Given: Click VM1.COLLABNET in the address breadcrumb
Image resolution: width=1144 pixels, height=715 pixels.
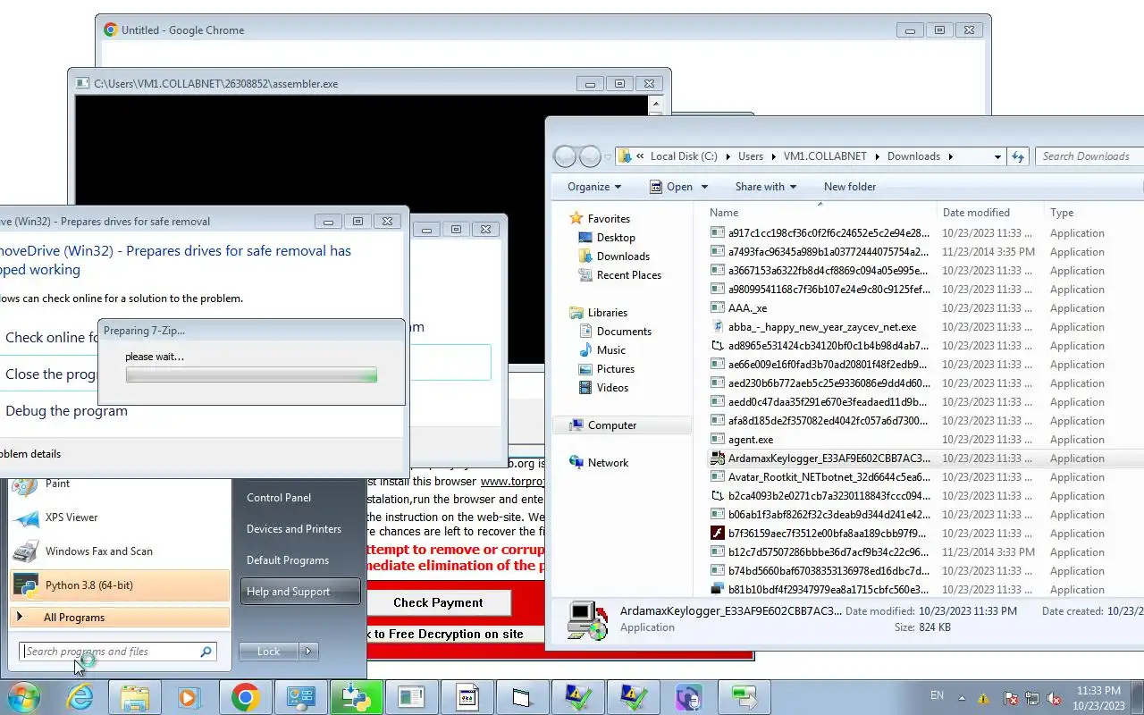Looking at the screenshot, I should [x=825, y=156].
